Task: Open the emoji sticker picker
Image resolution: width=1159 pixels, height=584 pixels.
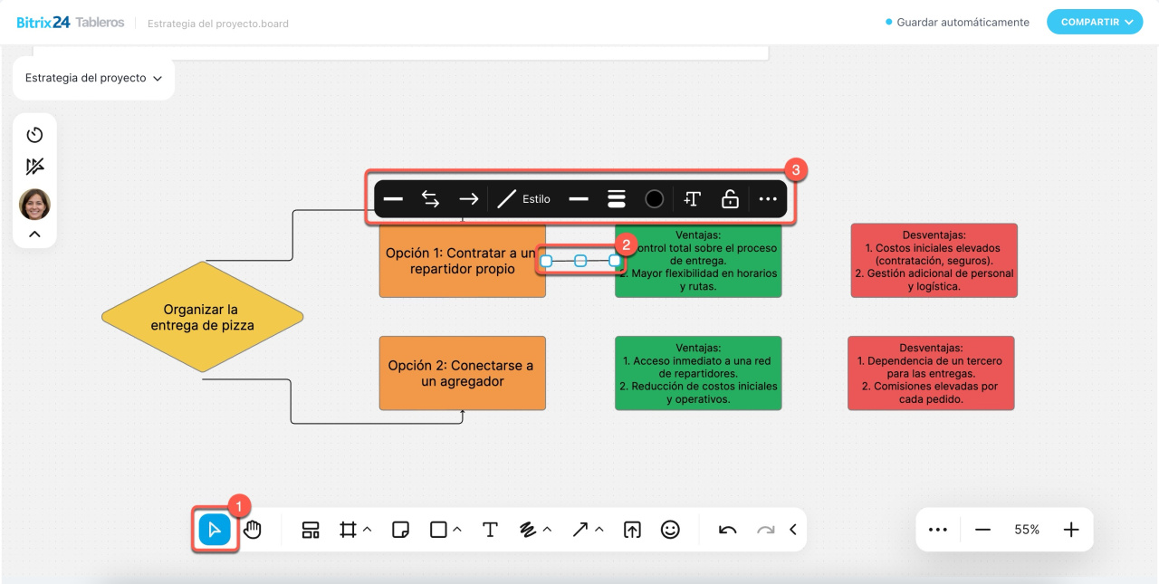Action: click(670, 530)
